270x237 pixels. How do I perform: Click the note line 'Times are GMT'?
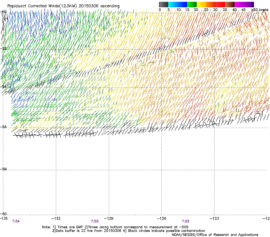[70, 227]
